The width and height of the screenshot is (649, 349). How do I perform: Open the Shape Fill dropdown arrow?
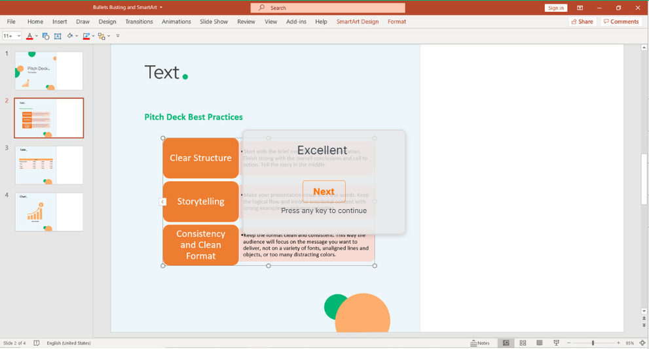pyautogui.click(x=77, y=37)
